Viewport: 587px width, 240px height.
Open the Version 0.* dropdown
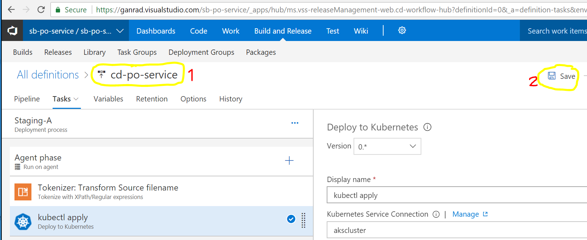pyautogui.click(x=387, y=146)
